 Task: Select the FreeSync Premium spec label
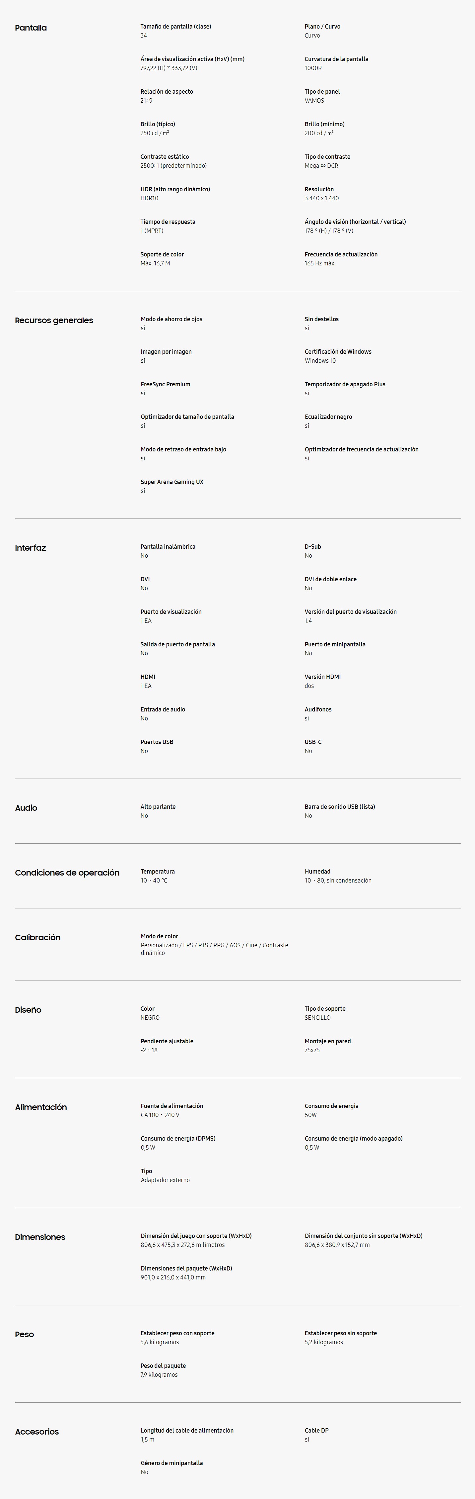tap(165, 384)
